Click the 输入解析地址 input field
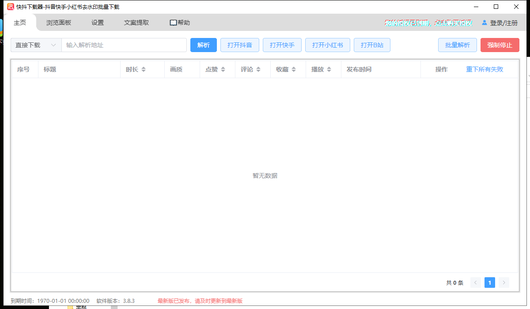 tap(124, 45)
